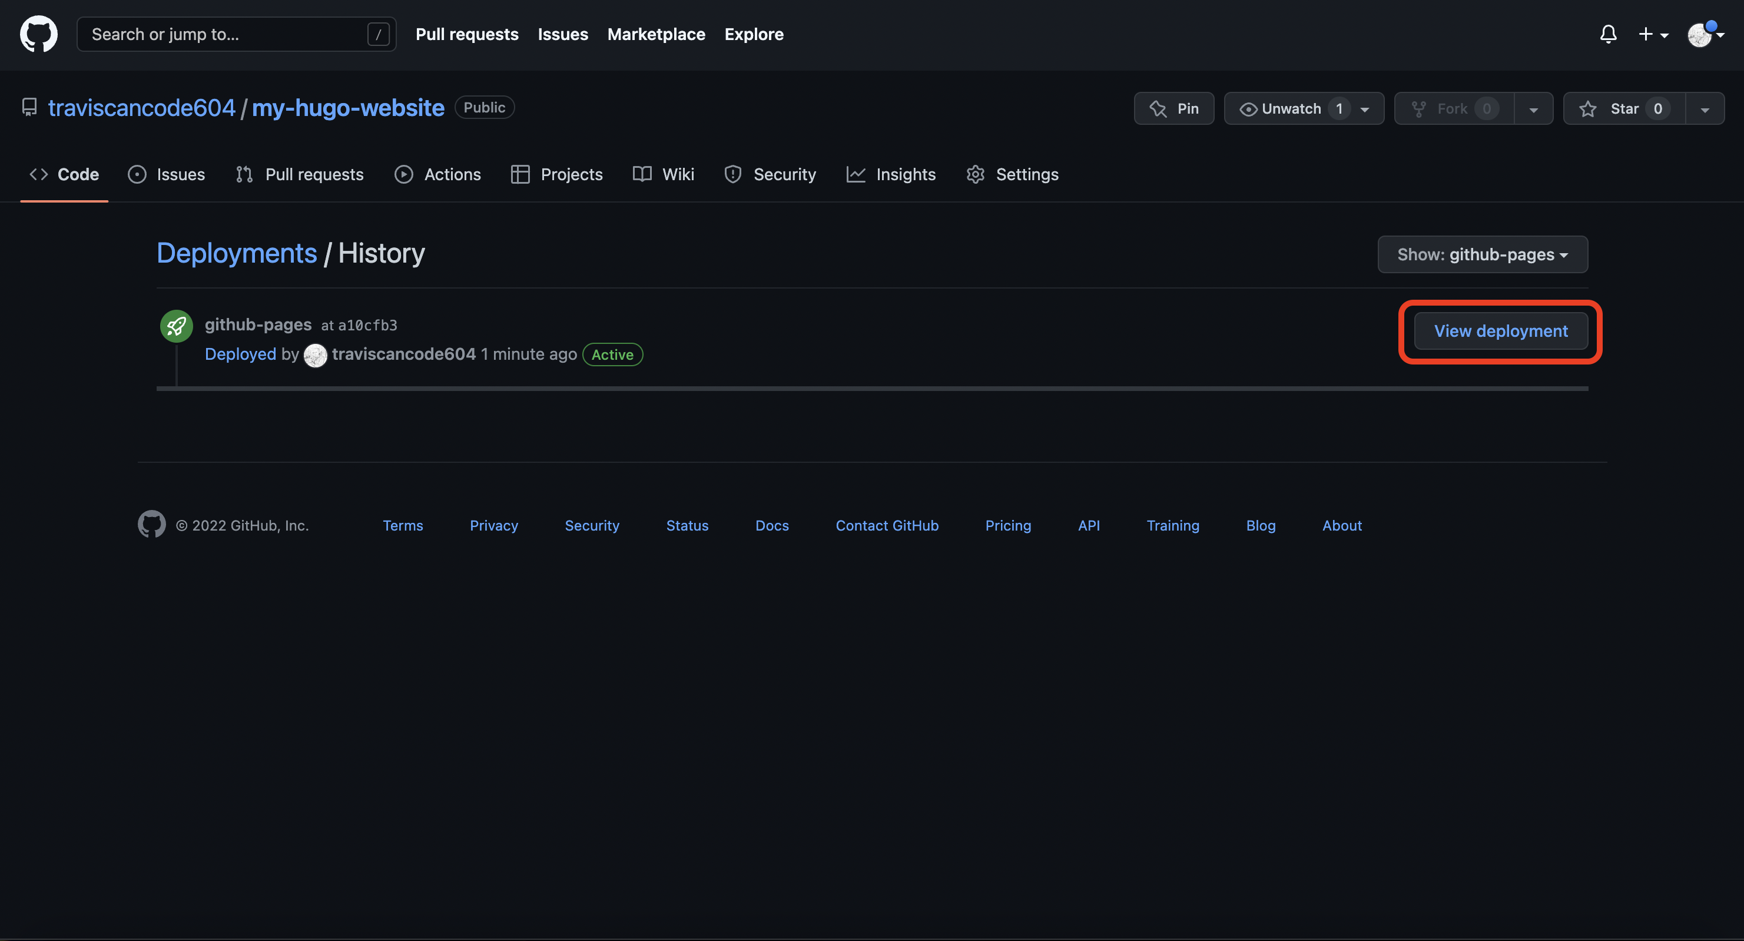Open Docs footer link
Viewport: 1744px width, 941px height.
coord(772,525)
